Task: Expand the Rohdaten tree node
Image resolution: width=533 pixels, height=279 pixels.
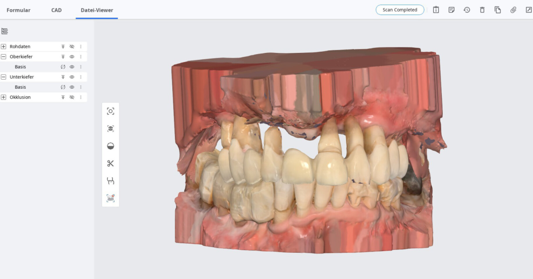Action: (3, 46)
